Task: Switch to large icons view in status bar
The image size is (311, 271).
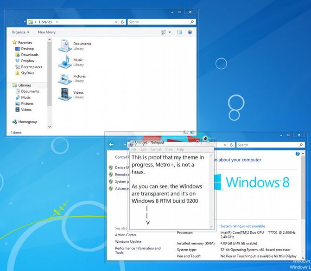Action: (x=192, y=132)
